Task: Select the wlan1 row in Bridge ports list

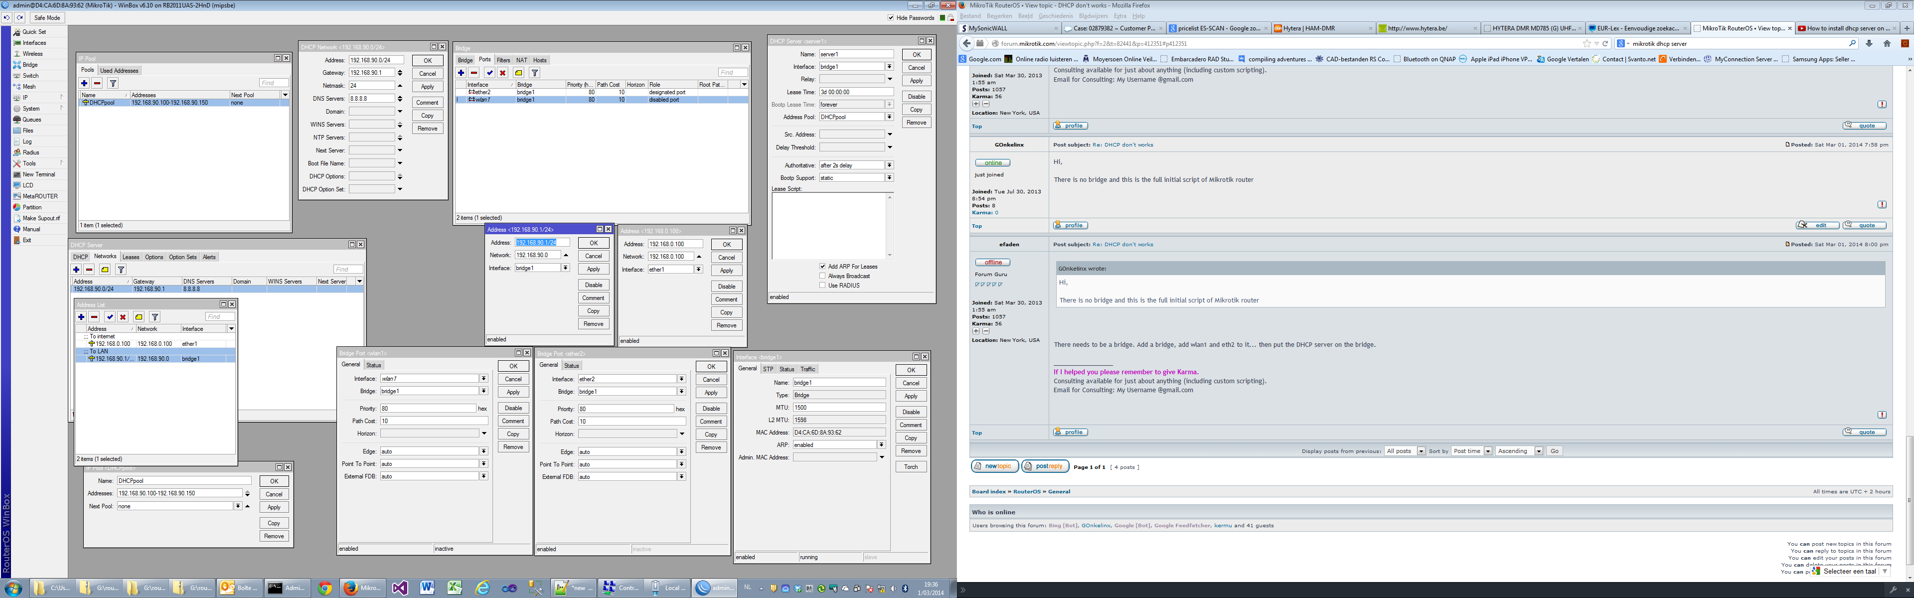Action: pyautogui.click(x=602, y=100)
